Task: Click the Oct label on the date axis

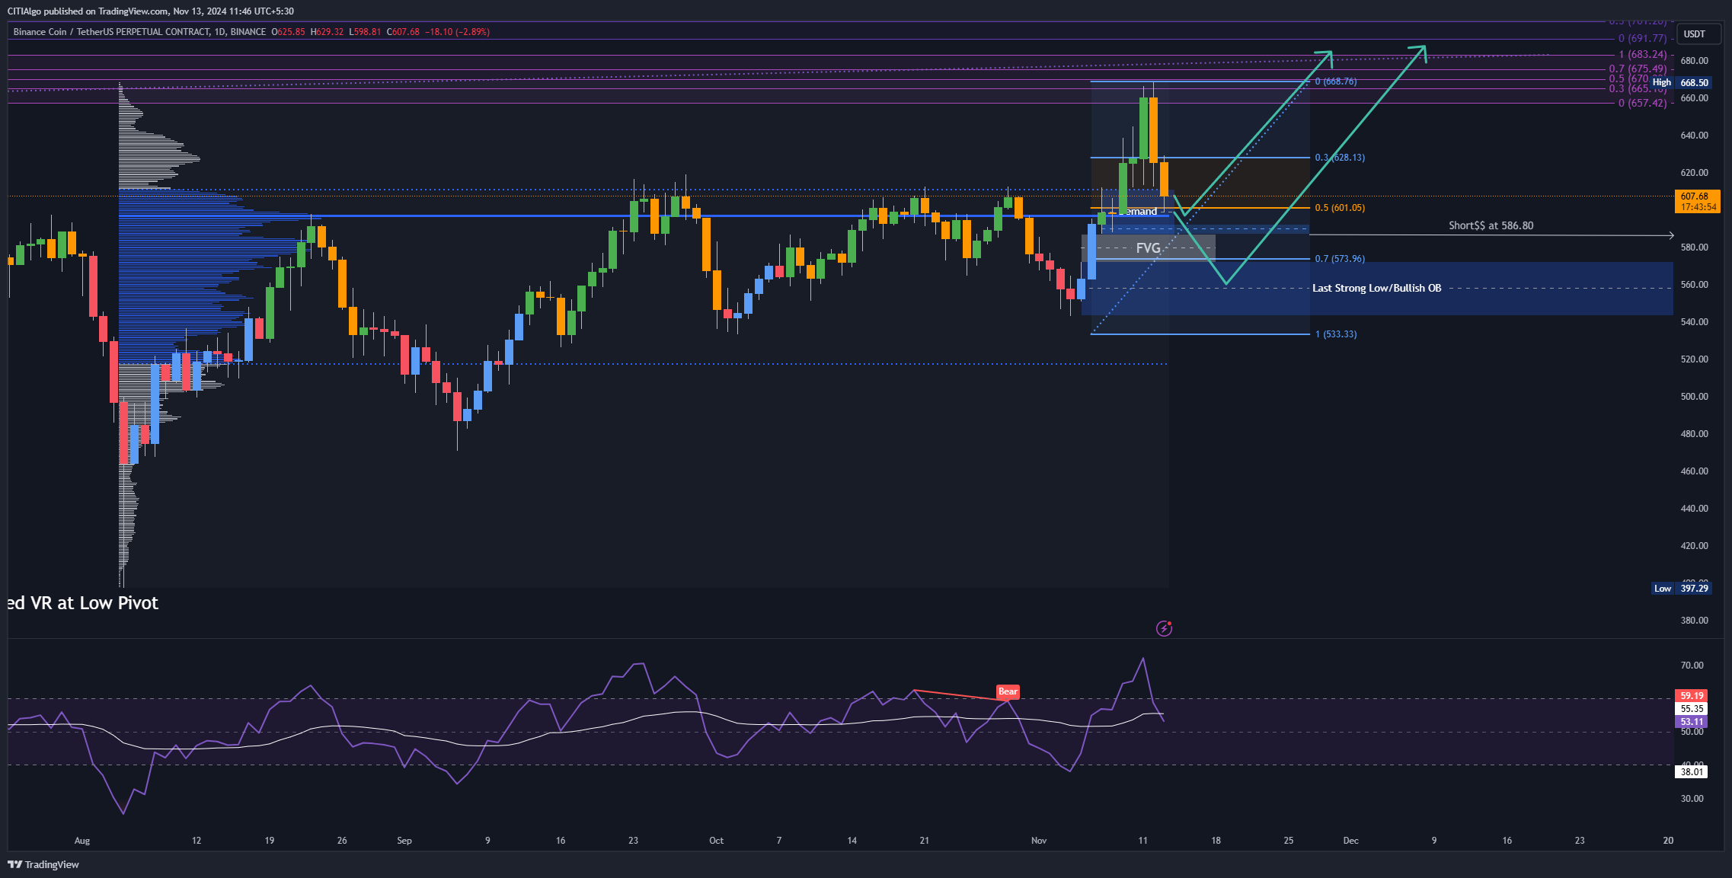Action: point(717,841)
